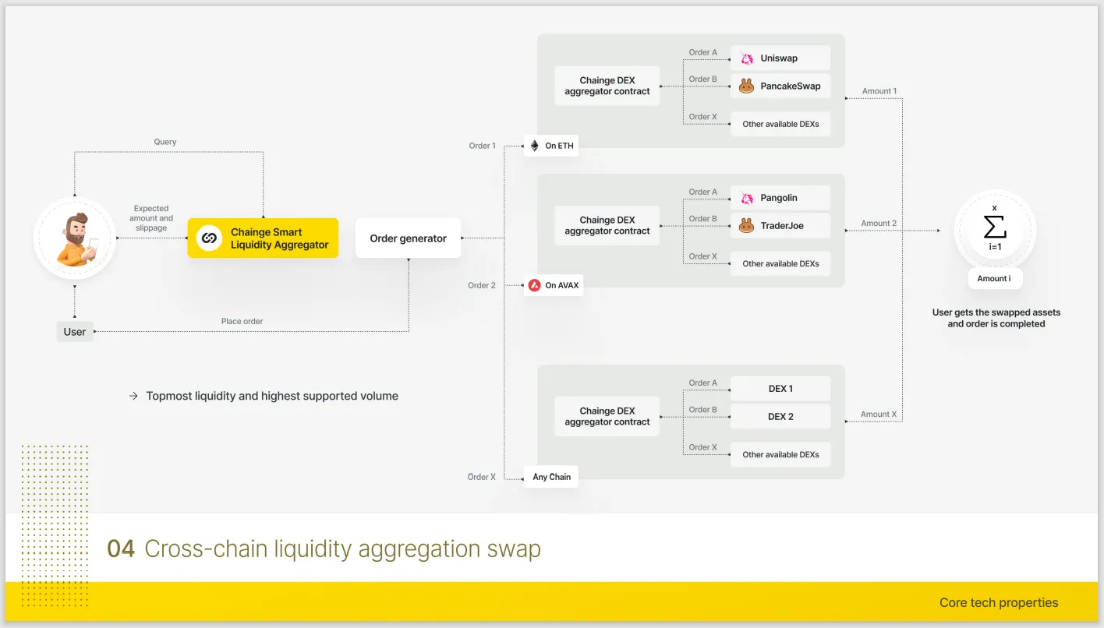Click the Avalanche icon beside On AVAX

[535, 285]
